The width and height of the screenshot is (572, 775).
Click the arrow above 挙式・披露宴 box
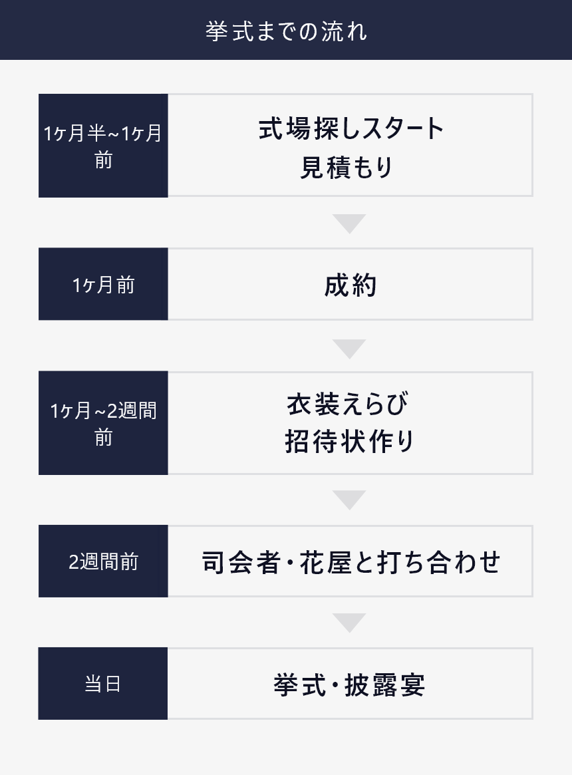click(349, 623)
